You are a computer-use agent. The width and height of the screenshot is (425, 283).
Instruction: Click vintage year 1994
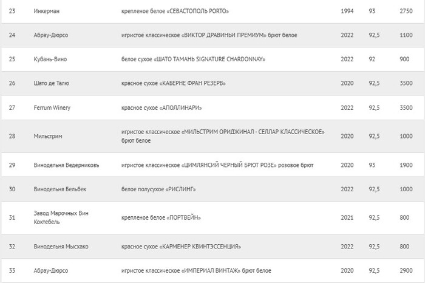click(x=347, y=12)
